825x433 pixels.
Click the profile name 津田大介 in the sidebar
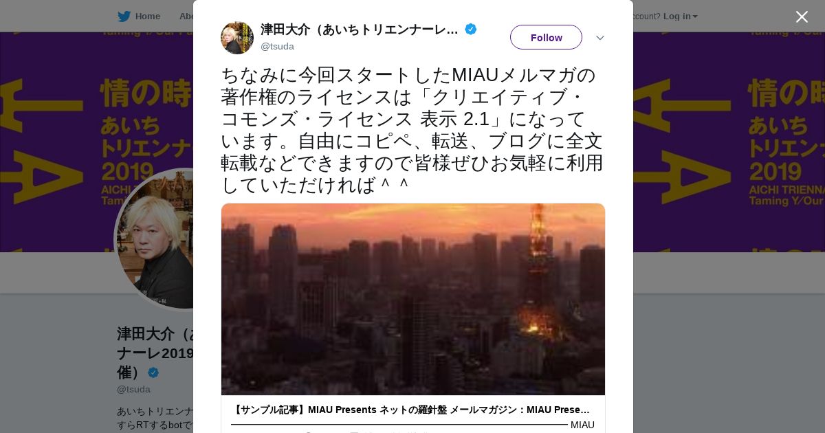pyautogui.click(x=155, y=353)
